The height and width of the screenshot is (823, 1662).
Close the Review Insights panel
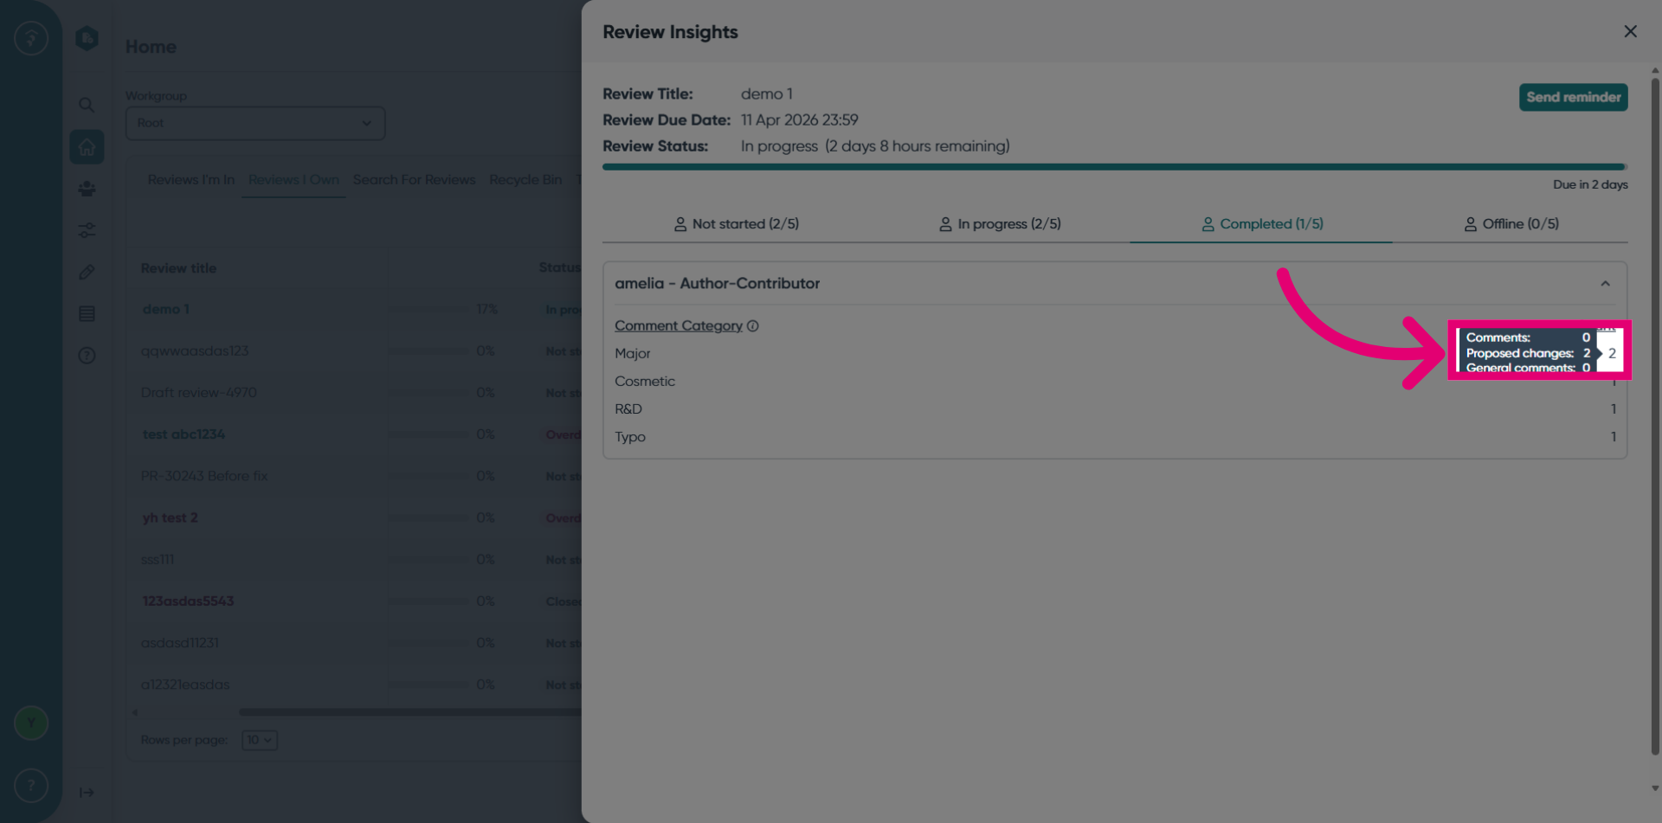[x=1630, y=32]
